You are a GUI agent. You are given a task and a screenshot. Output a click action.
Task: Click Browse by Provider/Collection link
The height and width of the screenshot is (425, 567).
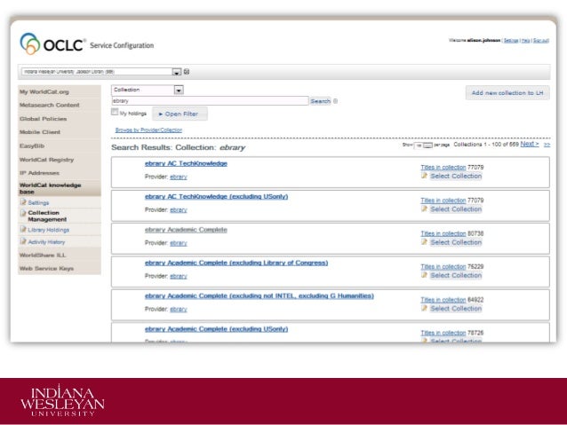[x=148, y=130]
